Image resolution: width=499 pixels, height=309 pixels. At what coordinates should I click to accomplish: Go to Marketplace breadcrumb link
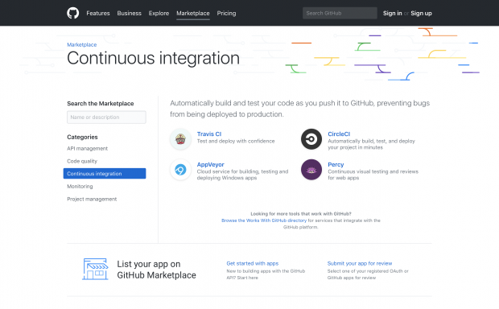[x=82, y=44]
